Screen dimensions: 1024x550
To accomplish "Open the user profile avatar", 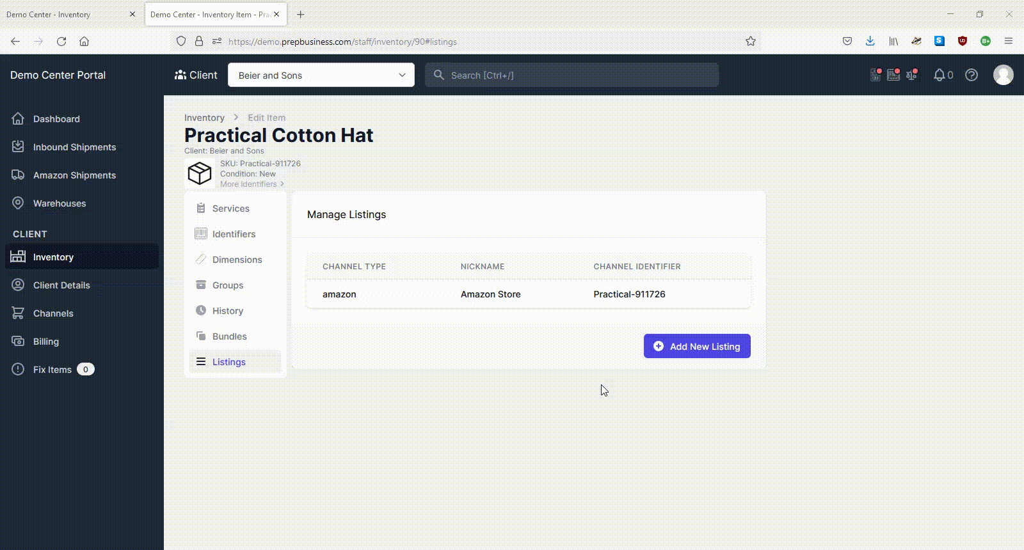I will pos(1003,75).
